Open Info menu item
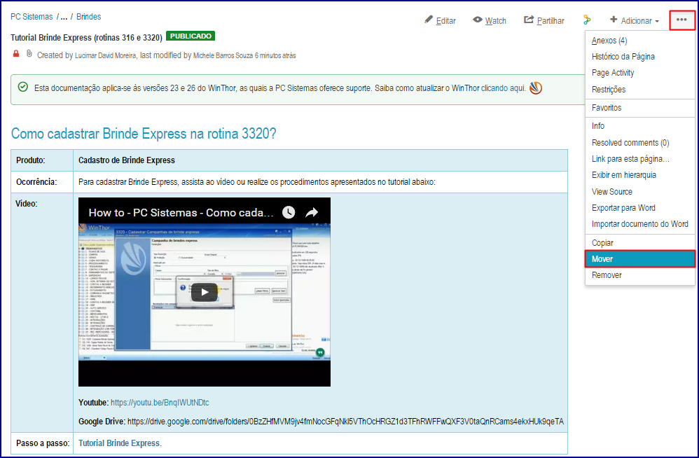Viewport: 699px width, 458px height. point(639,126)
